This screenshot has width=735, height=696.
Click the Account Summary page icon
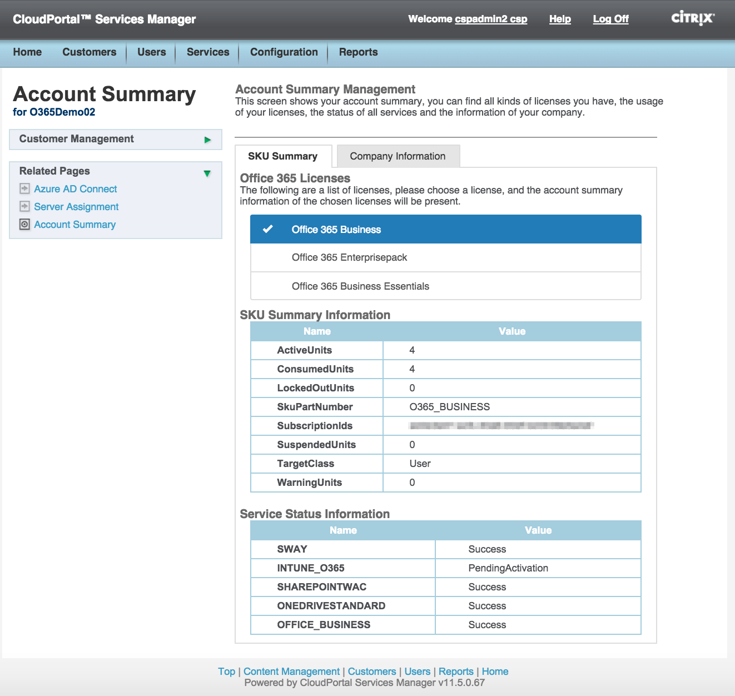point(24,225)
